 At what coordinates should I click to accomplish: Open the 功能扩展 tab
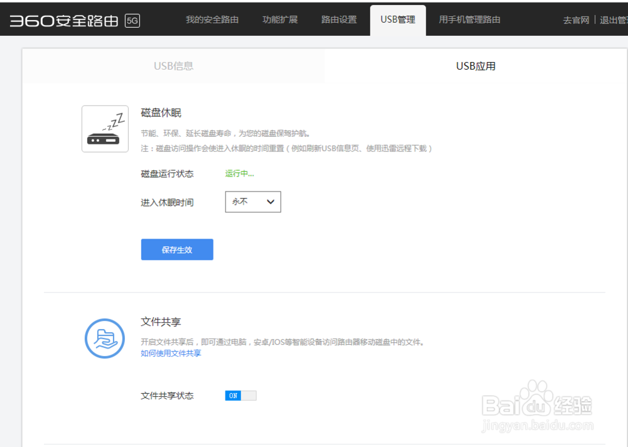(280, 19)
